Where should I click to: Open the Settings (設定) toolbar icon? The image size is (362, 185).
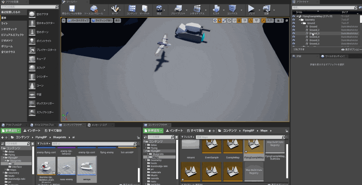point(159,10)
